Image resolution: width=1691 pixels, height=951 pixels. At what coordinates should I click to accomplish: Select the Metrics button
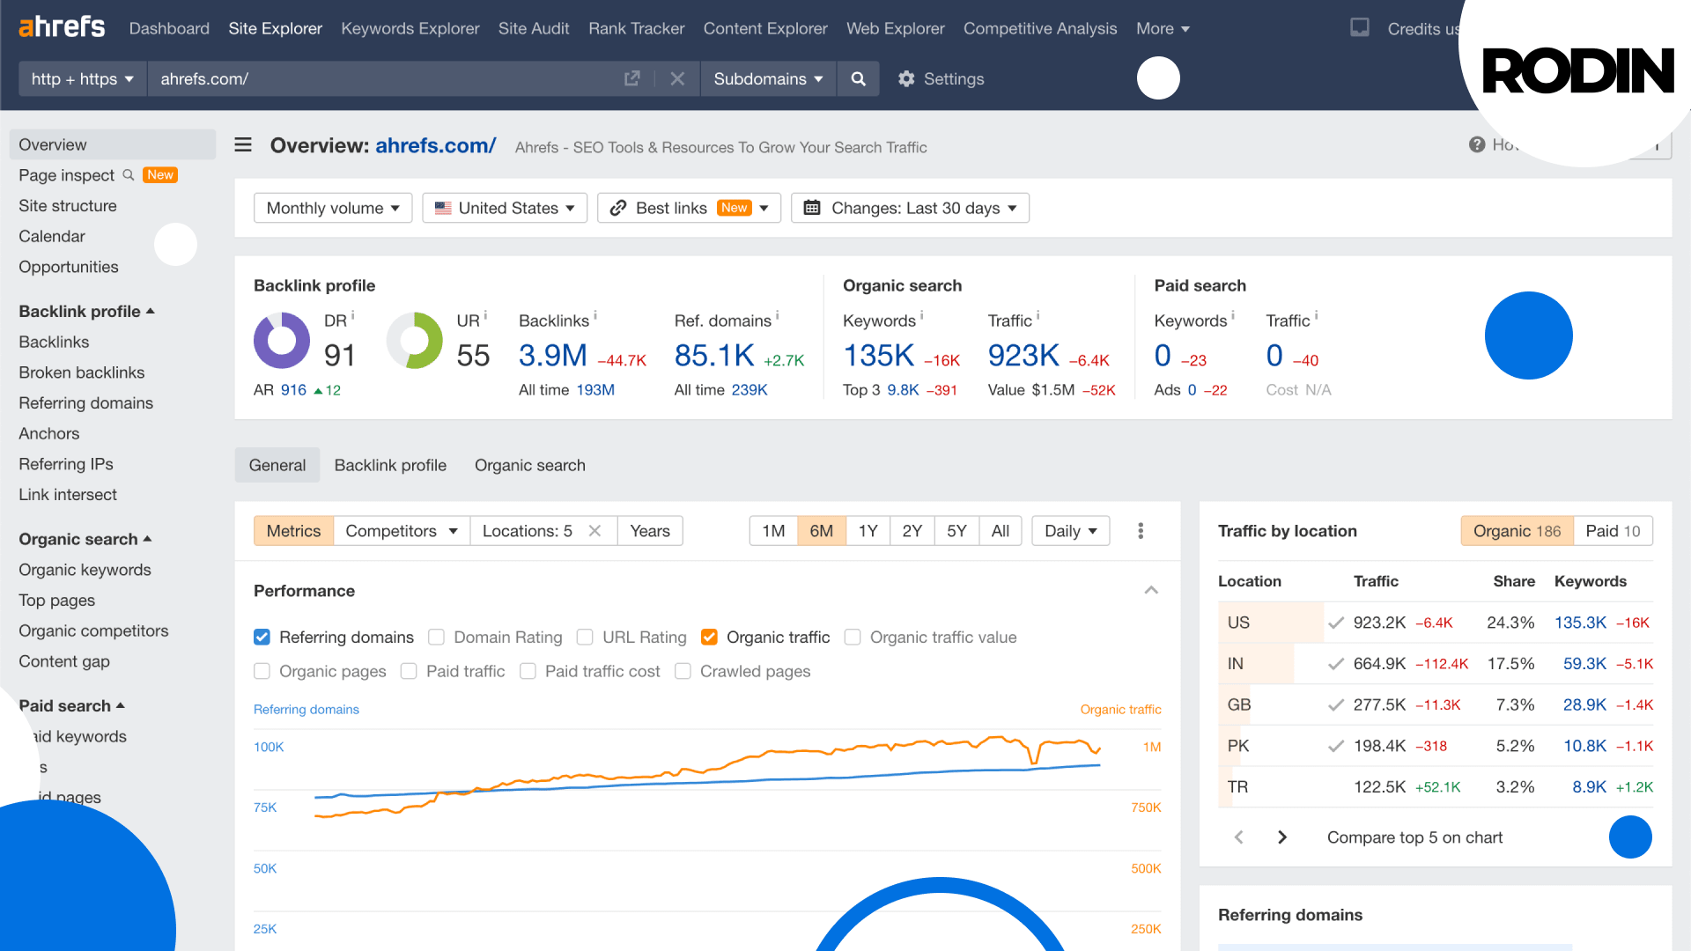tap(293, 530)
